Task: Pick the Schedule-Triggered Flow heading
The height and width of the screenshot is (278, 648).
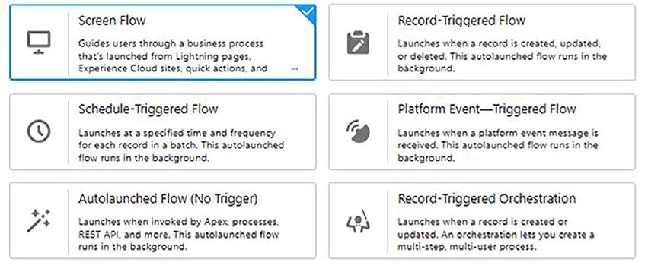Action: [148, 109]
